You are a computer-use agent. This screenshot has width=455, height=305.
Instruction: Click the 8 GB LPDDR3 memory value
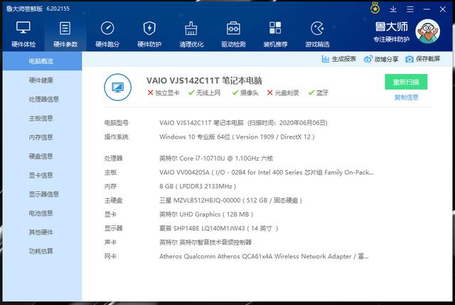(198, 186)
